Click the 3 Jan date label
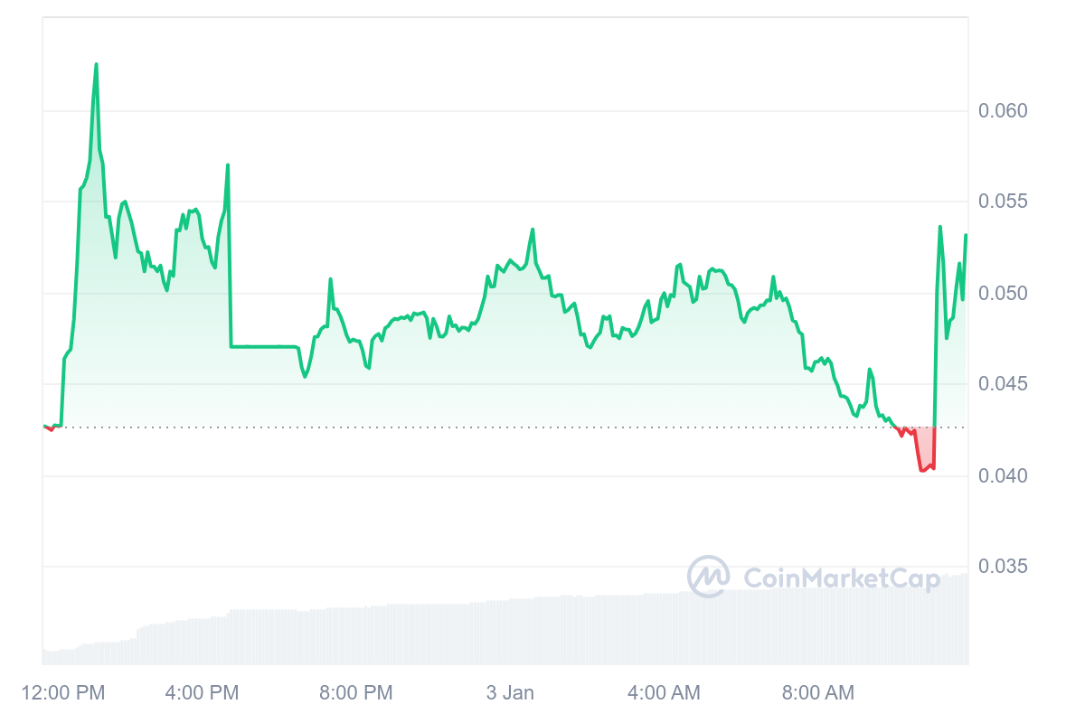The height and width of the screenshot is (723, 1085). click(510, 693)
